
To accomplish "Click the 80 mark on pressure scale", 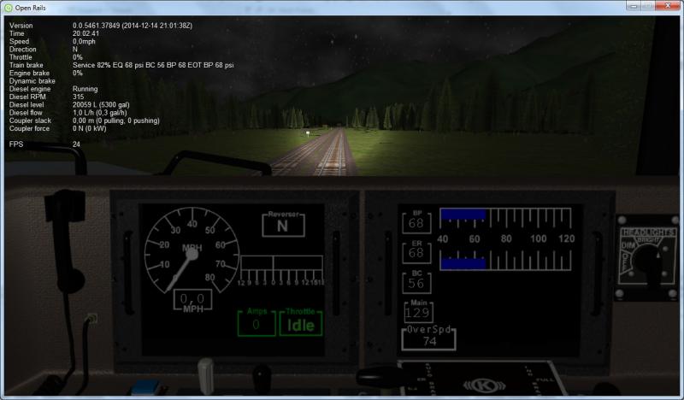I will [506, 238].
